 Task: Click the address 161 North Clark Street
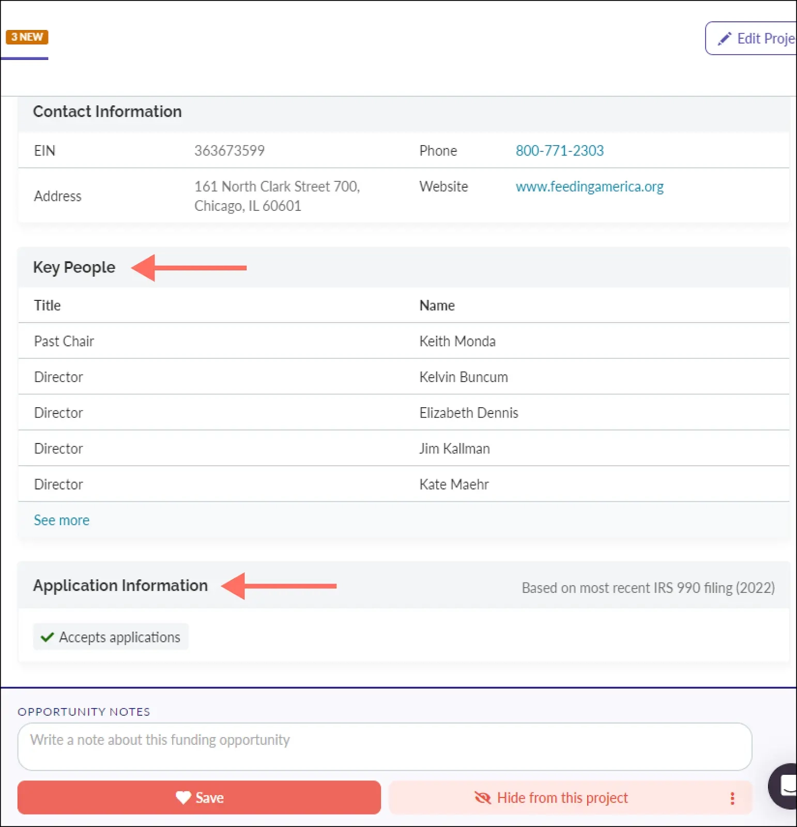(277, 196)
